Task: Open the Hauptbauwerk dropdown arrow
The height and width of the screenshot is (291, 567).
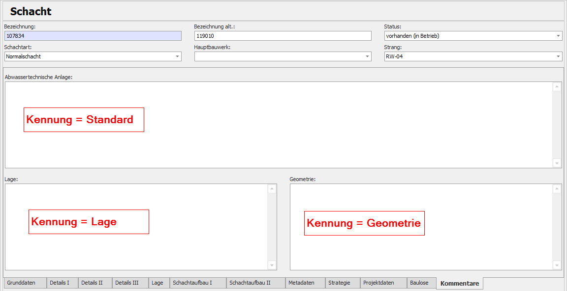Action: [367, 56]
